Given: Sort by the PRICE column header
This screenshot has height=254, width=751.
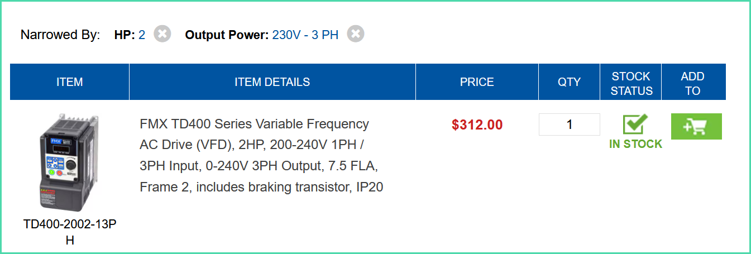Looking at the screenshot, I should 477,82.
